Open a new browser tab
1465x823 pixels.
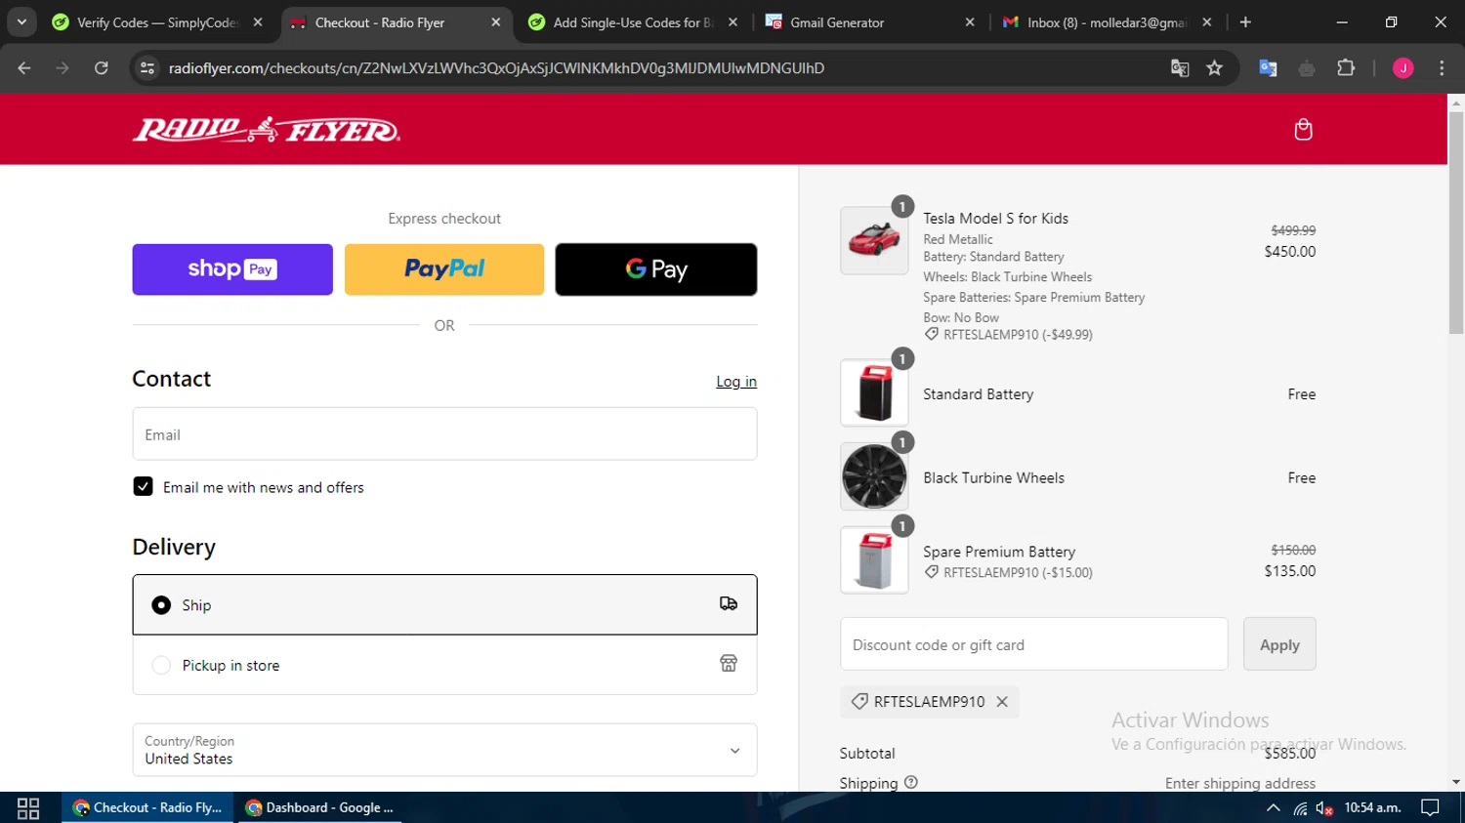point(1245,21)
